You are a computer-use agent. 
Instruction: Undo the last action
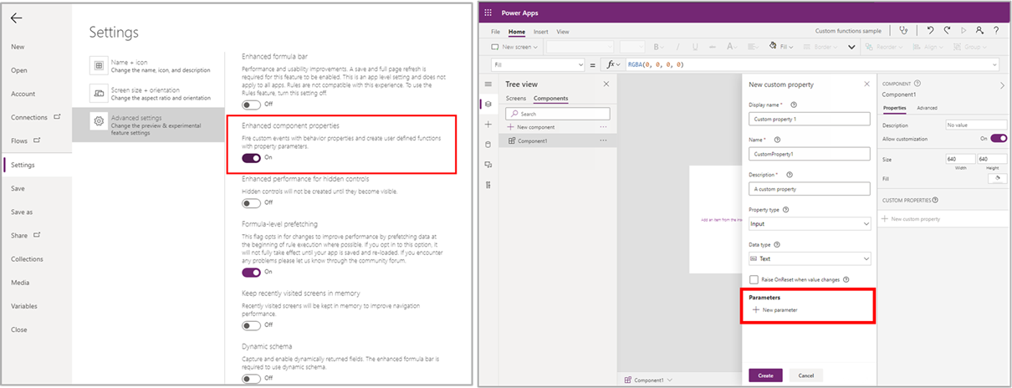(930, 31)
